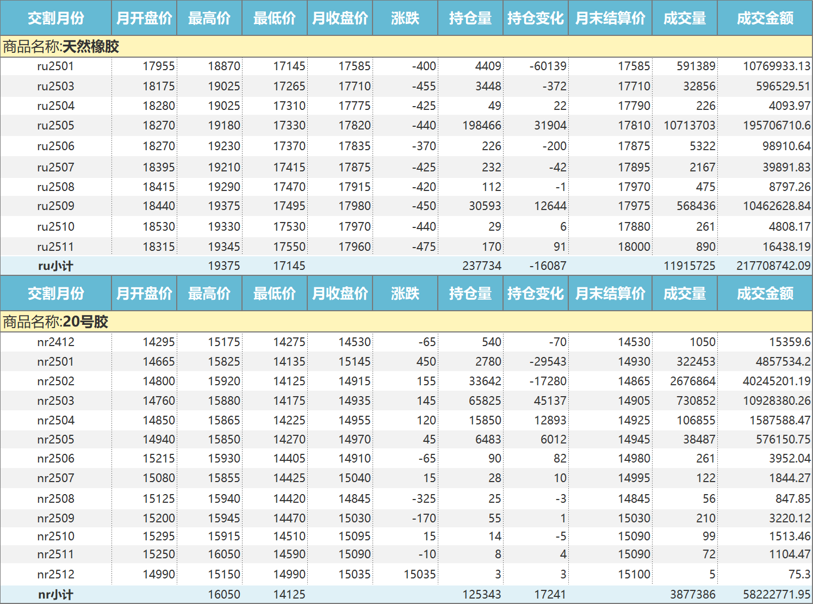Screen dimensions: 813x604
Task: Click the 交割月份 column header
Action: [x=55, y=17]
